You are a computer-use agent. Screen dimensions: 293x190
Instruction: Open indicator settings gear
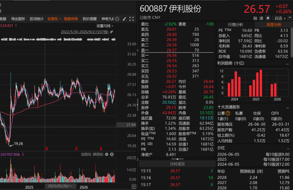pyautogui.click(x=107, y=154)
